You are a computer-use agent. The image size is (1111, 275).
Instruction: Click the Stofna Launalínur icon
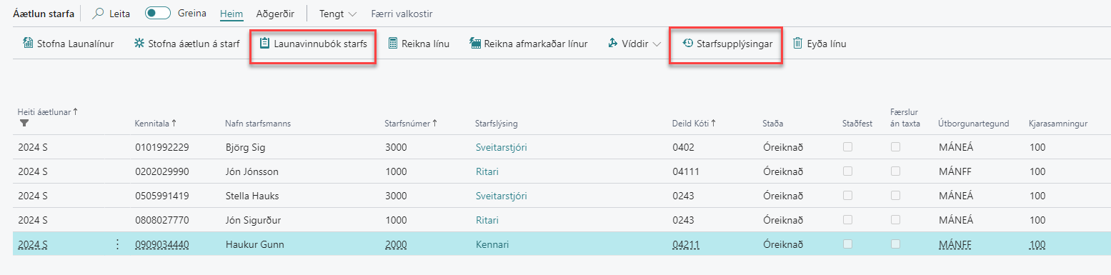[x=28, y=44]
